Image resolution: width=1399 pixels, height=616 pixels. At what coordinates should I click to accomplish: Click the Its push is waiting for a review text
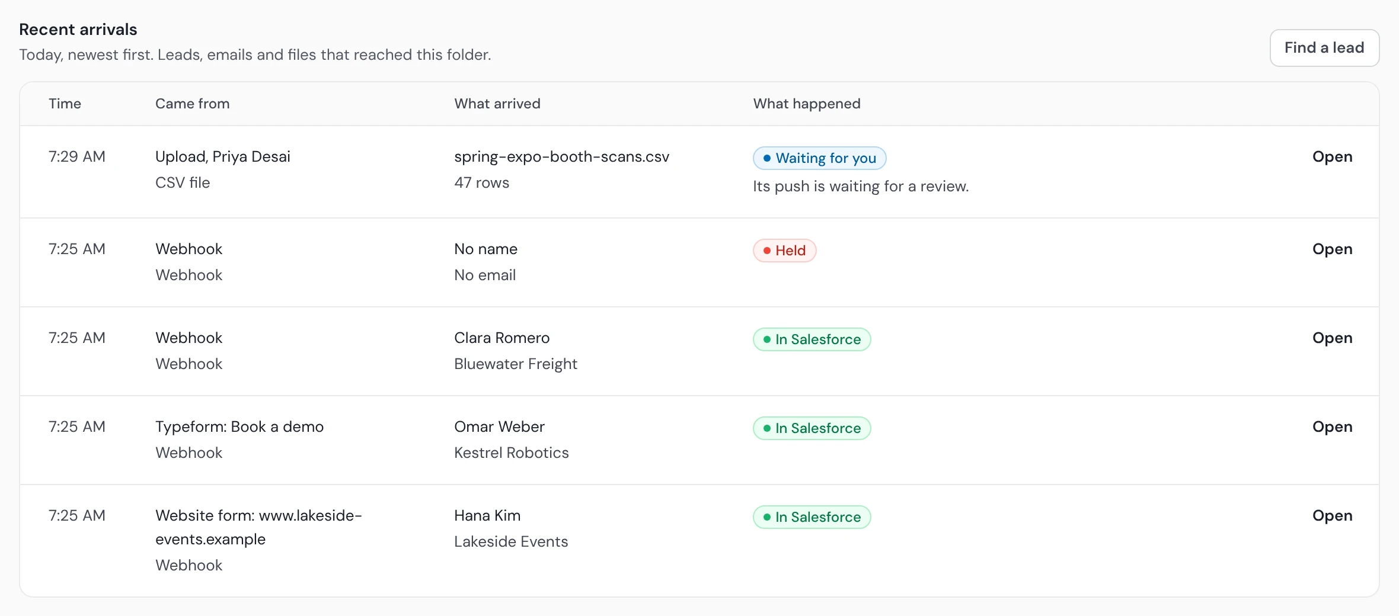point(861,187)
